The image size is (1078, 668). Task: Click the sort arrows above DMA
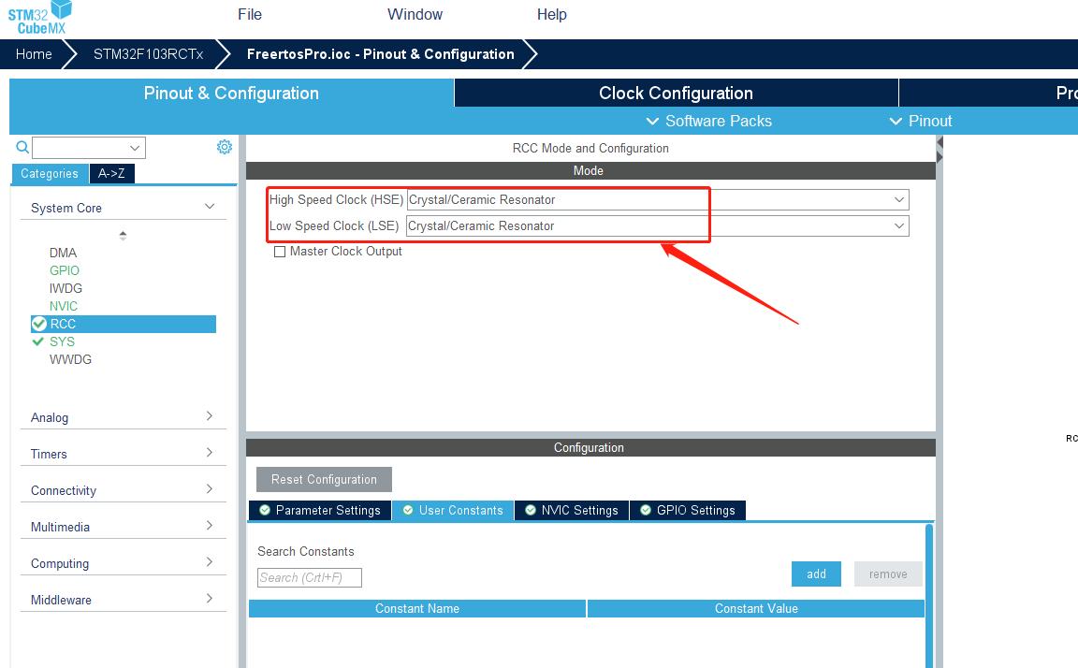[x=123, y=235]
